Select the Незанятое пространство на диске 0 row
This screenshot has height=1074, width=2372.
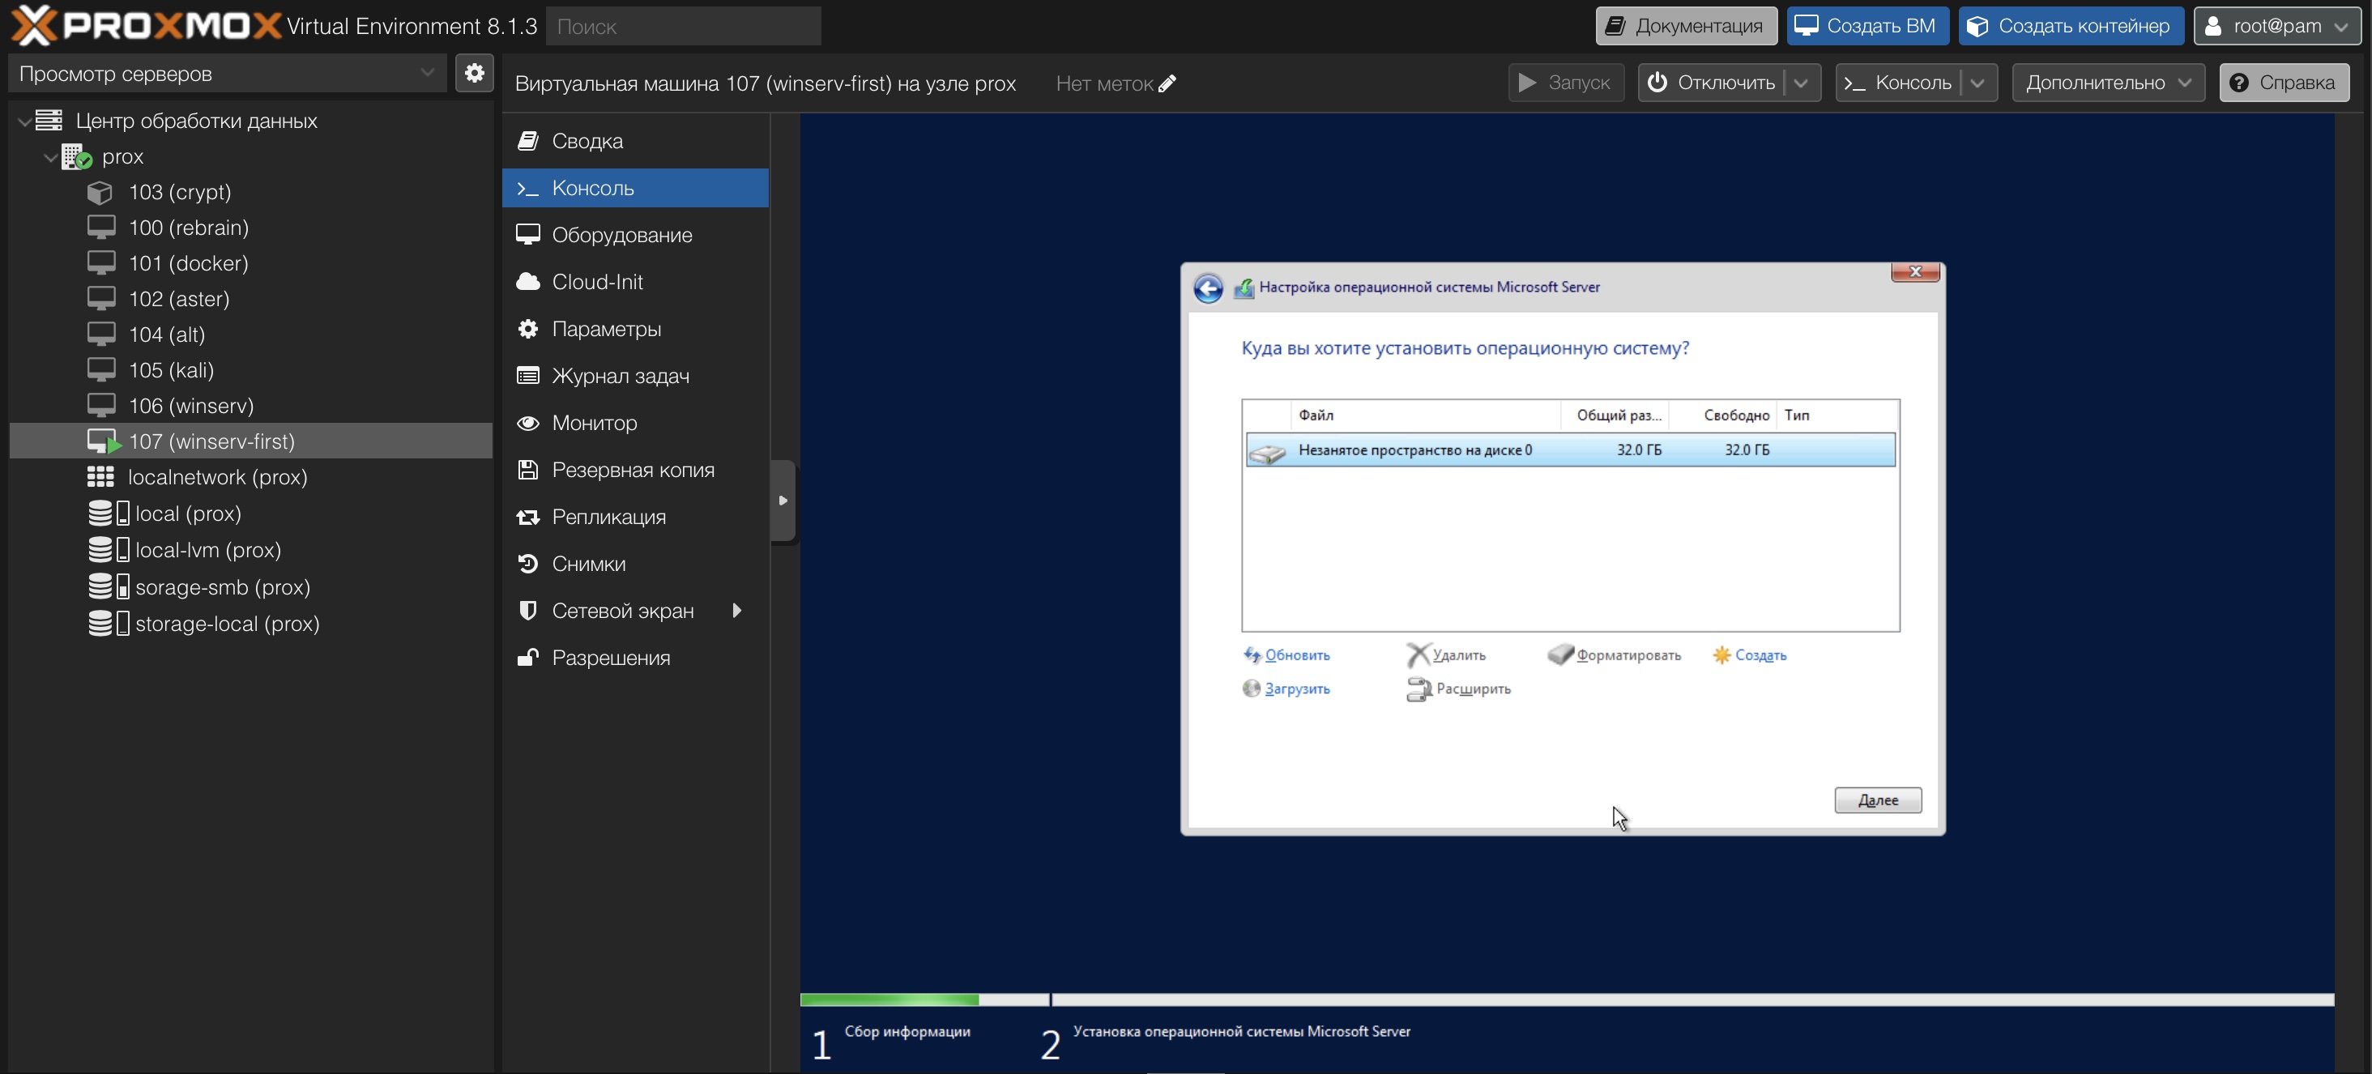coord(1569,450)
